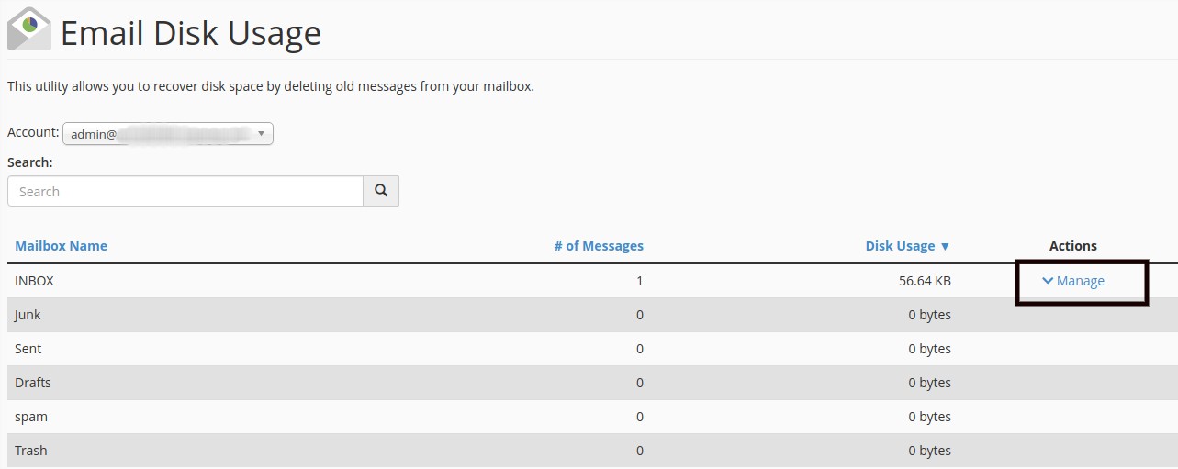Select the Trash mailbox row
Image resolution: width=1178 pixels, height=469 pixels.
[31, 451]
